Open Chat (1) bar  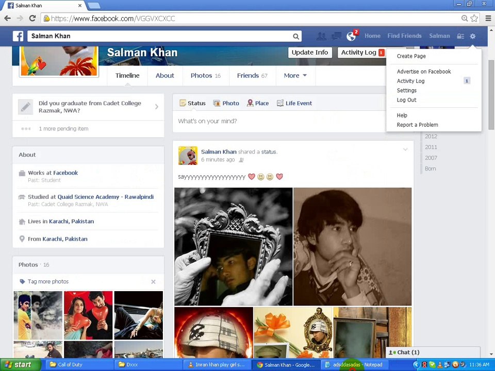tap(433, 352)
